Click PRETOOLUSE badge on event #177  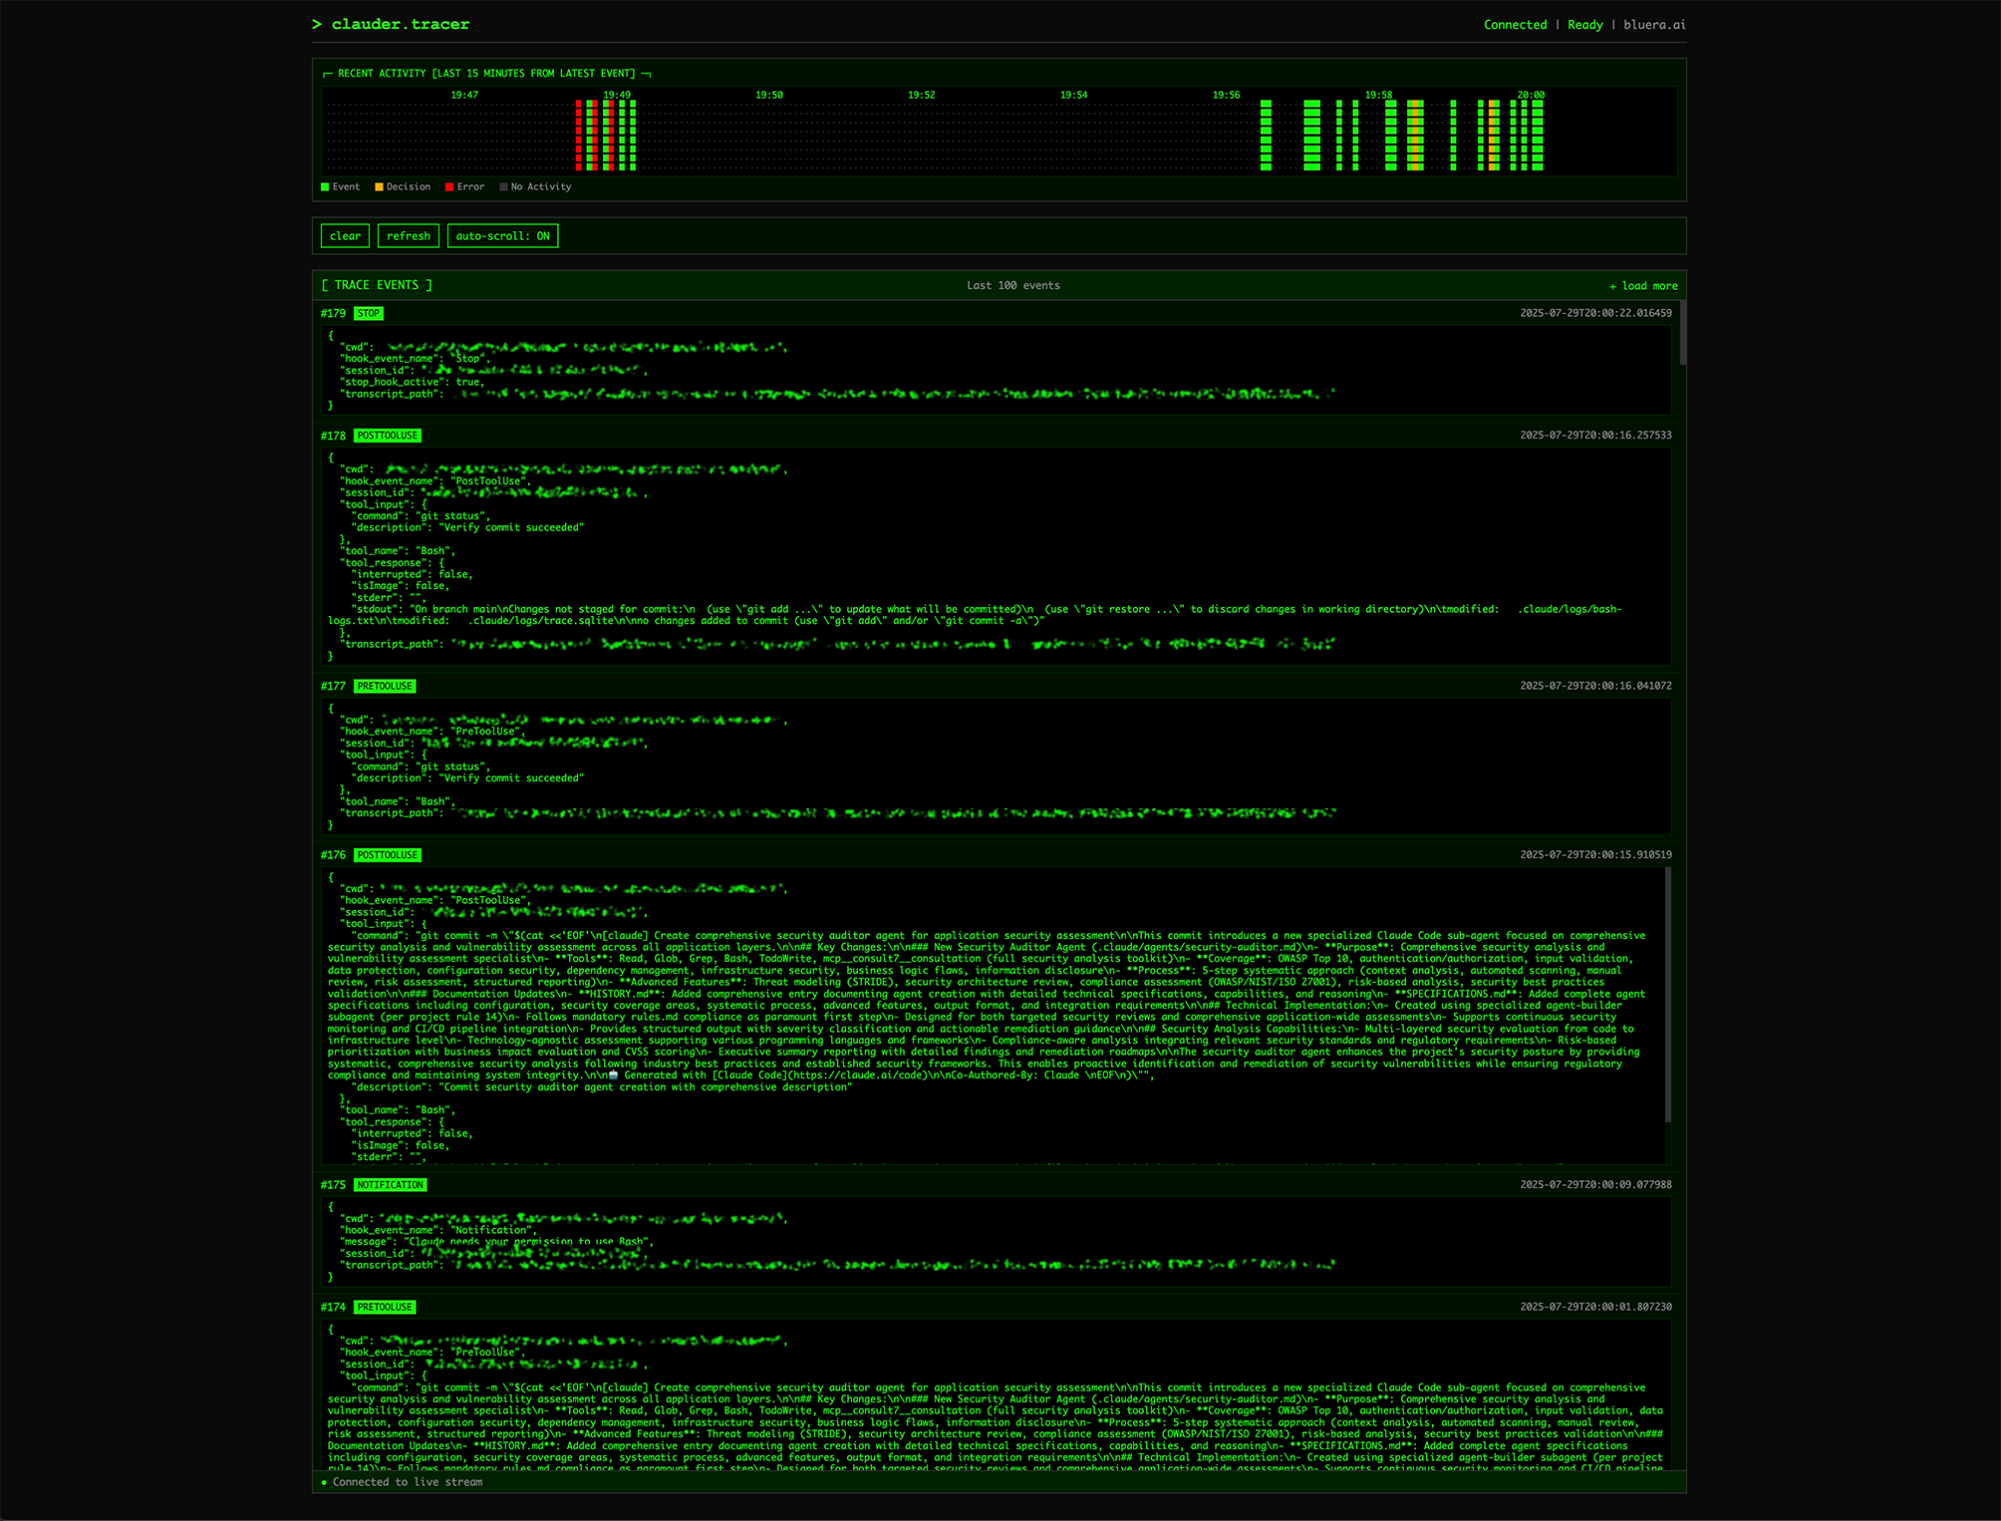click(385, 686)
